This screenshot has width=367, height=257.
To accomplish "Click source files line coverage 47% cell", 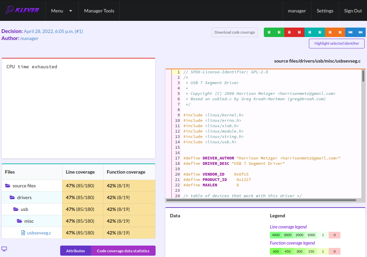I will pos(83,186).
